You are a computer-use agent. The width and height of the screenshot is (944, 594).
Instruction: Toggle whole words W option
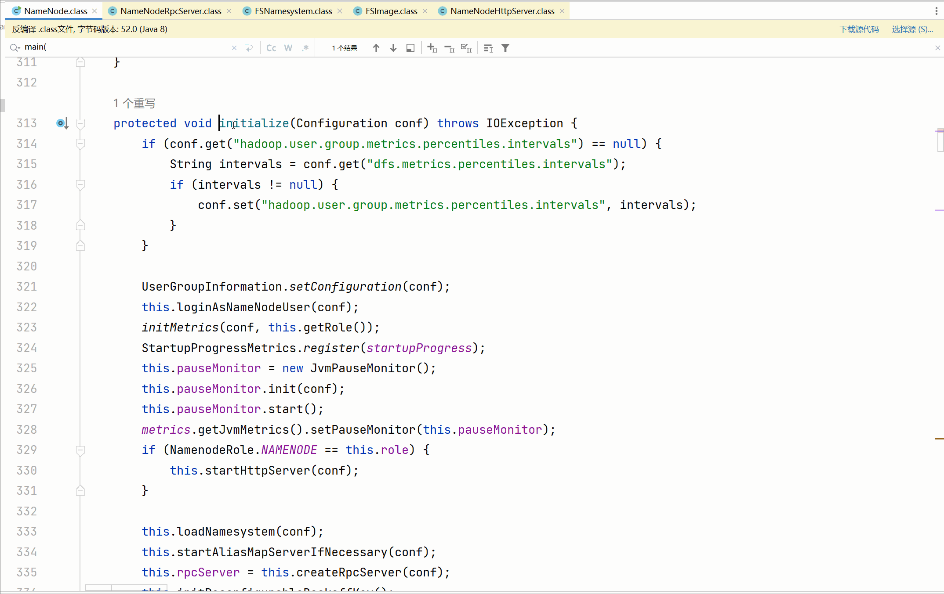pos(288,48)
